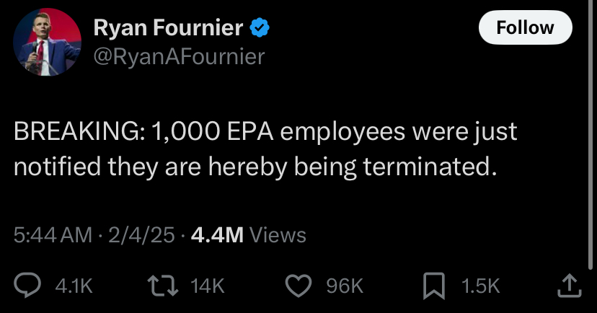Click the 1.5K bookmarks count

tap(480, 286)
